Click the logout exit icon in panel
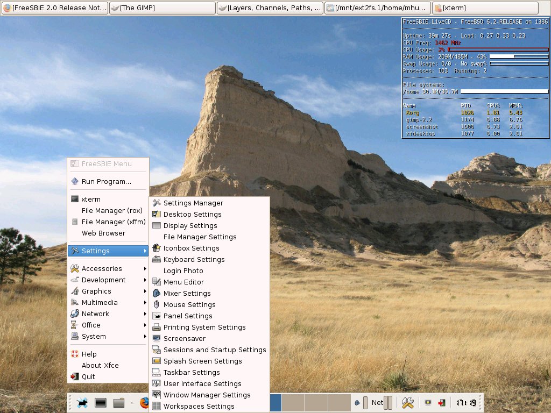The image size is (551, 413). 441,403
